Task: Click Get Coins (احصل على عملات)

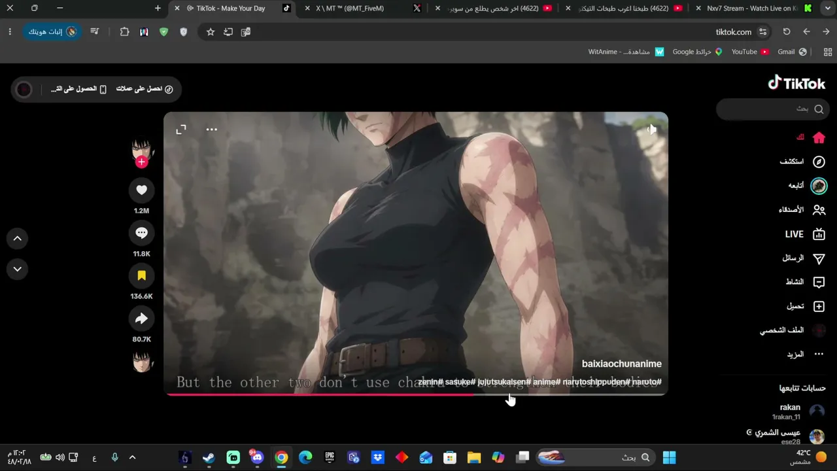Action: tap(145, 89)
